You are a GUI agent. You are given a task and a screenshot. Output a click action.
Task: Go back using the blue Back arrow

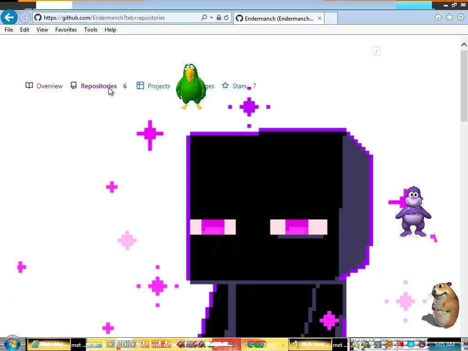coord(9,17)
